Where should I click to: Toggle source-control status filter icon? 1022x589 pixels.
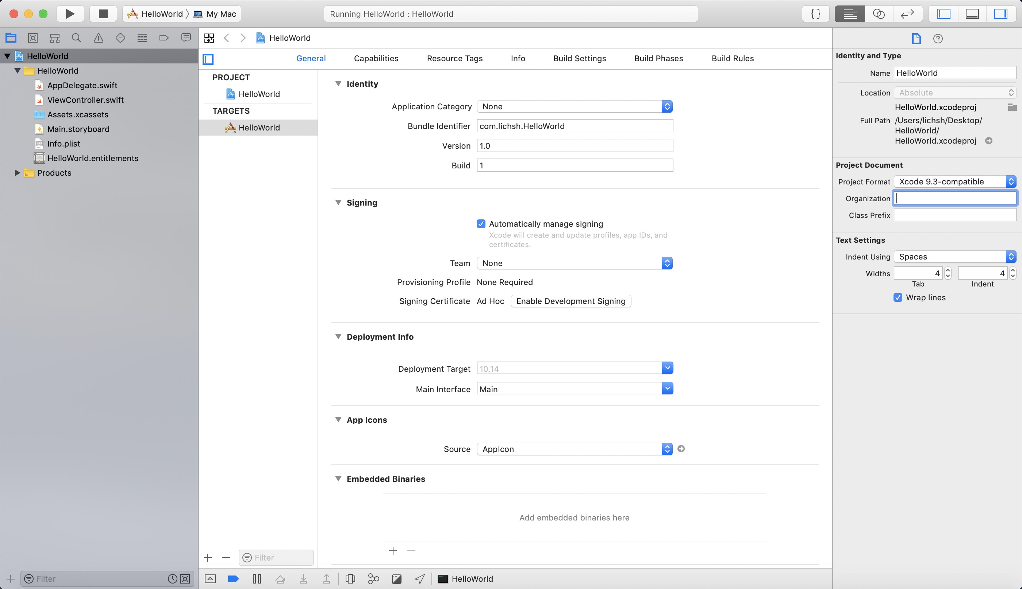point(185,579)
